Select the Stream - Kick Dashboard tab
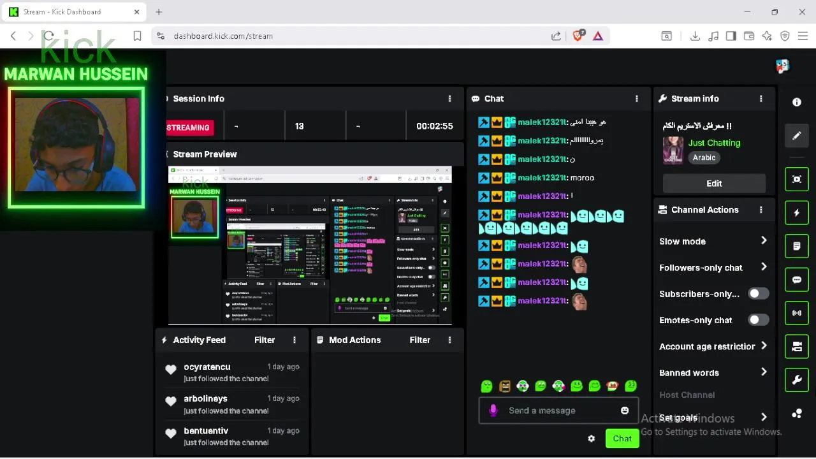The width and height of the screenshot is (816, 459). click(x=75, y=11)
